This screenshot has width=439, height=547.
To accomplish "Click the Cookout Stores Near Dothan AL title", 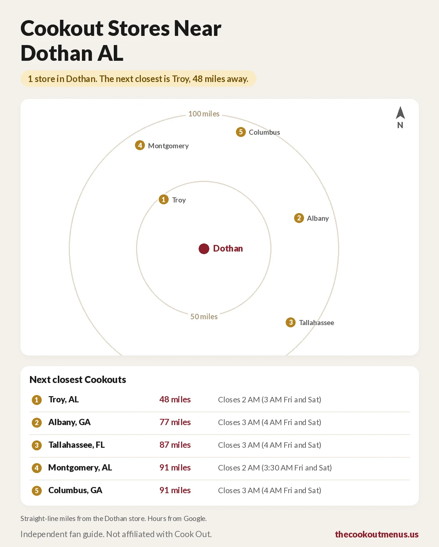I will 121,41.
